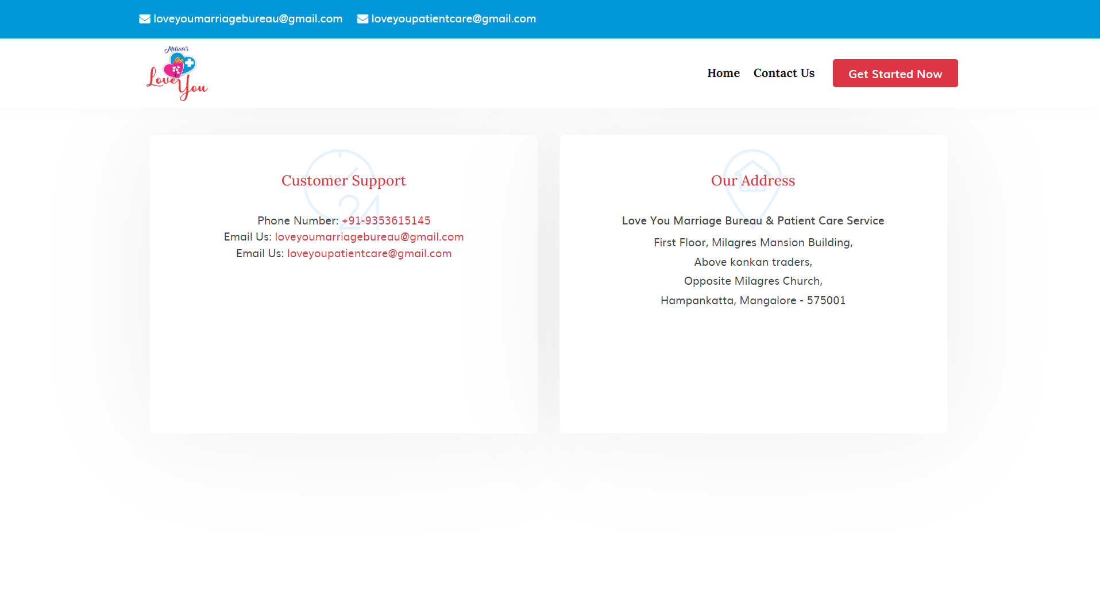Click envelope icon beside marriage bureau email
The width and height of the screenshot is (1100, 597).
pyautogui.click(x=145, y=19)
